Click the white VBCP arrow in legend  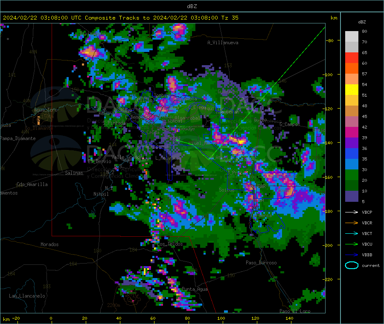tap(352, 212)
